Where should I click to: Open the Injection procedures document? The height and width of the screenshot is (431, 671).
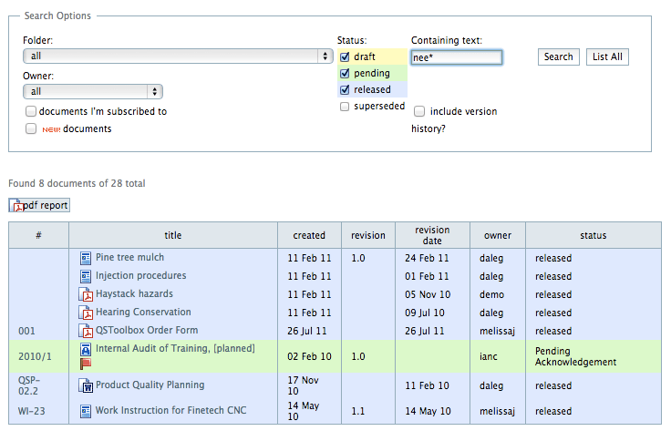click(140, 276)
